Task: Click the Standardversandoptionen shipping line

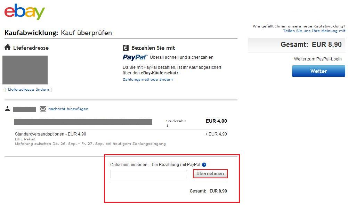Action: click(50, 134)
